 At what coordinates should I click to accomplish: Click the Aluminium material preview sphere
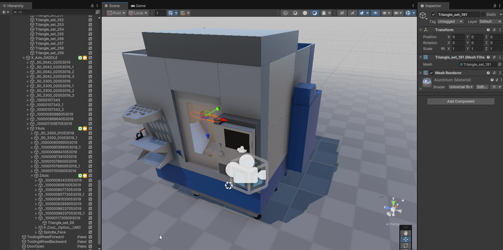click(427, 82)
